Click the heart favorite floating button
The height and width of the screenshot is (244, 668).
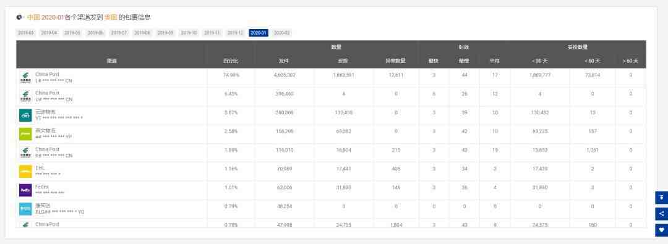click(662, 230)
